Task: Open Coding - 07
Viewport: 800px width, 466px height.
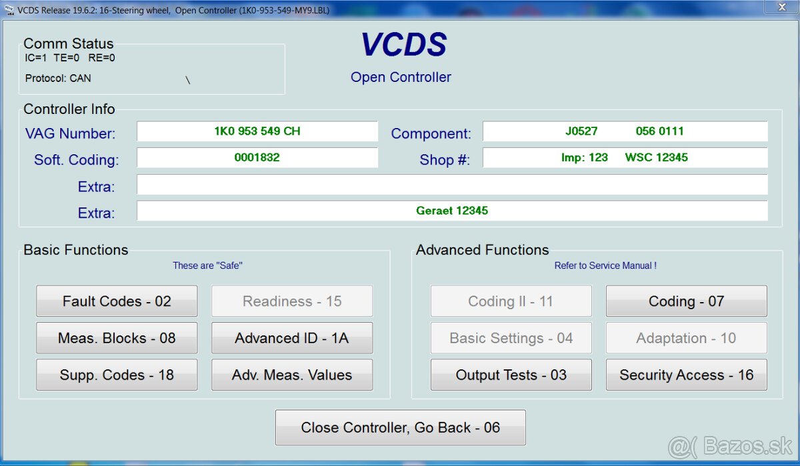Action: point(686,301)
